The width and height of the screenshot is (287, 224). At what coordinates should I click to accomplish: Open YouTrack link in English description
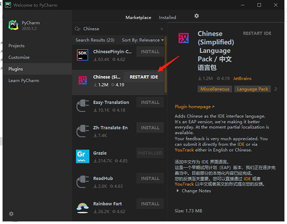(184, 150)
